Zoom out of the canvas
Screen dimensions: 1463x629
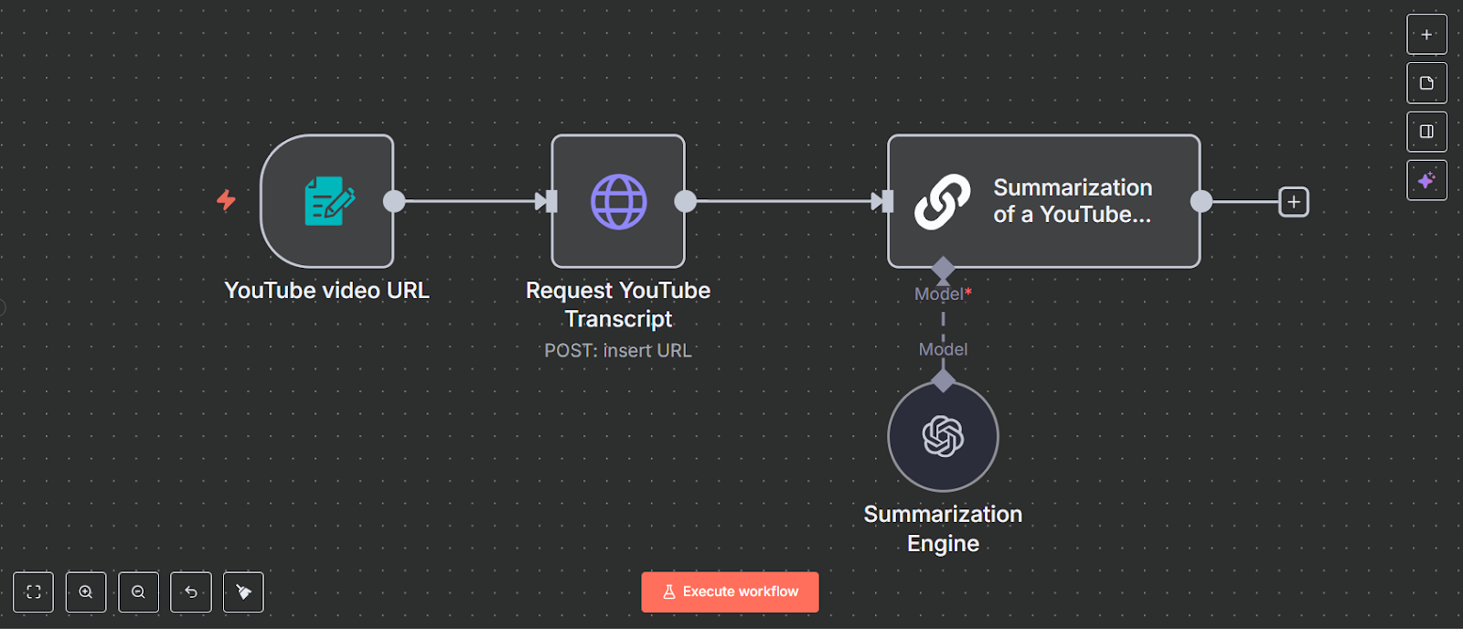pos(138,592)
